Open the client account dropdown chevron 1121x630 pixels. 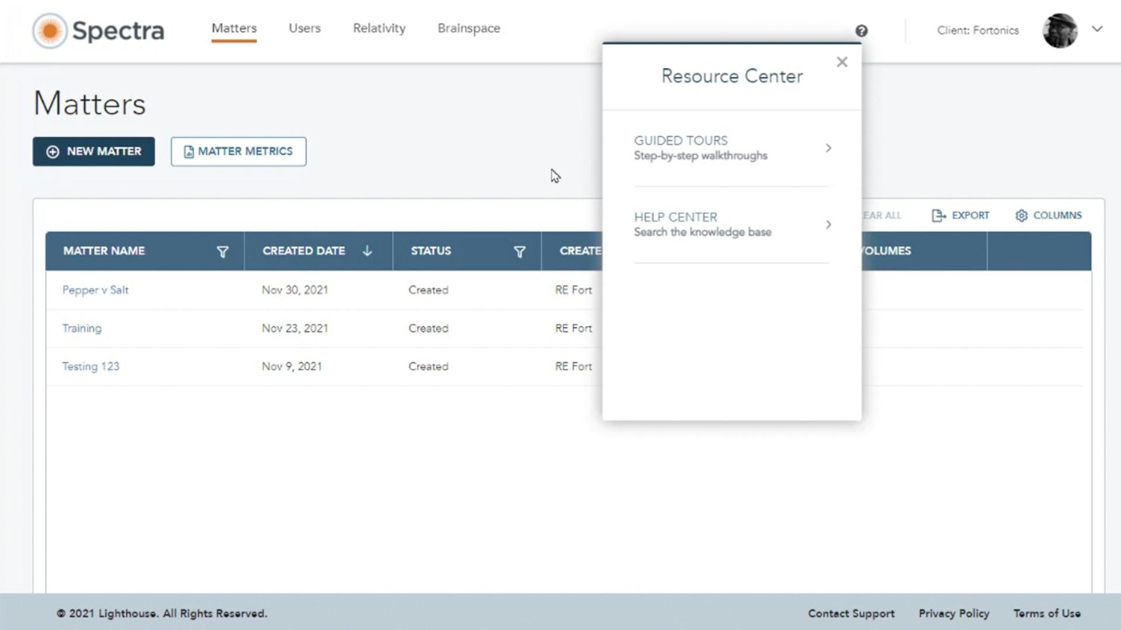point(1098,28)
